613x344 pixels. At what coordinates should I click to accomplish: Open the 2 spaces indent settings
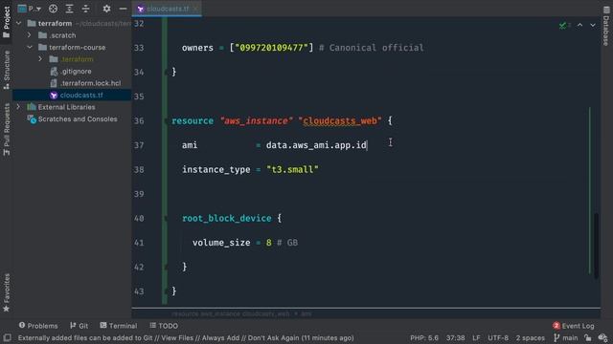[530, 337]
